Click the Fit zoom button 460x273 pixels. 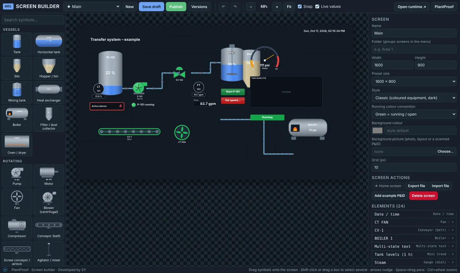[x=289, y=7]
